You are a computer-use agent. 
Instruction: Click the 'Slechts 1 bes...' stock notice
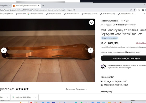pyautogui.click(x=141, y=43)
